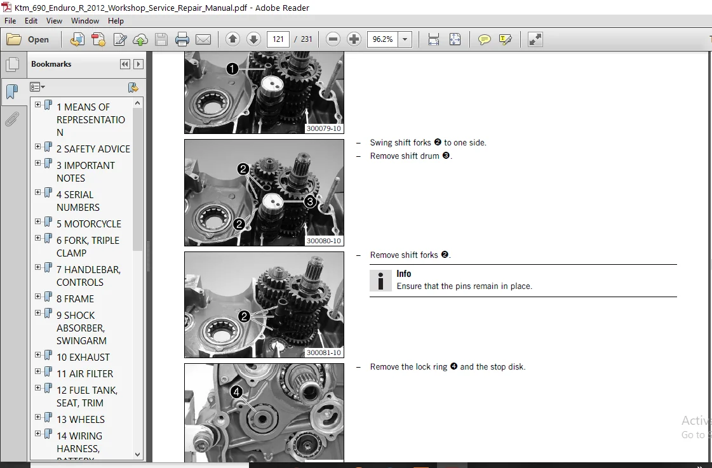Open the 10 EXHAUST bookmark link
The width and height of the screenshot is (712, 468).
(x=83, y=358)
